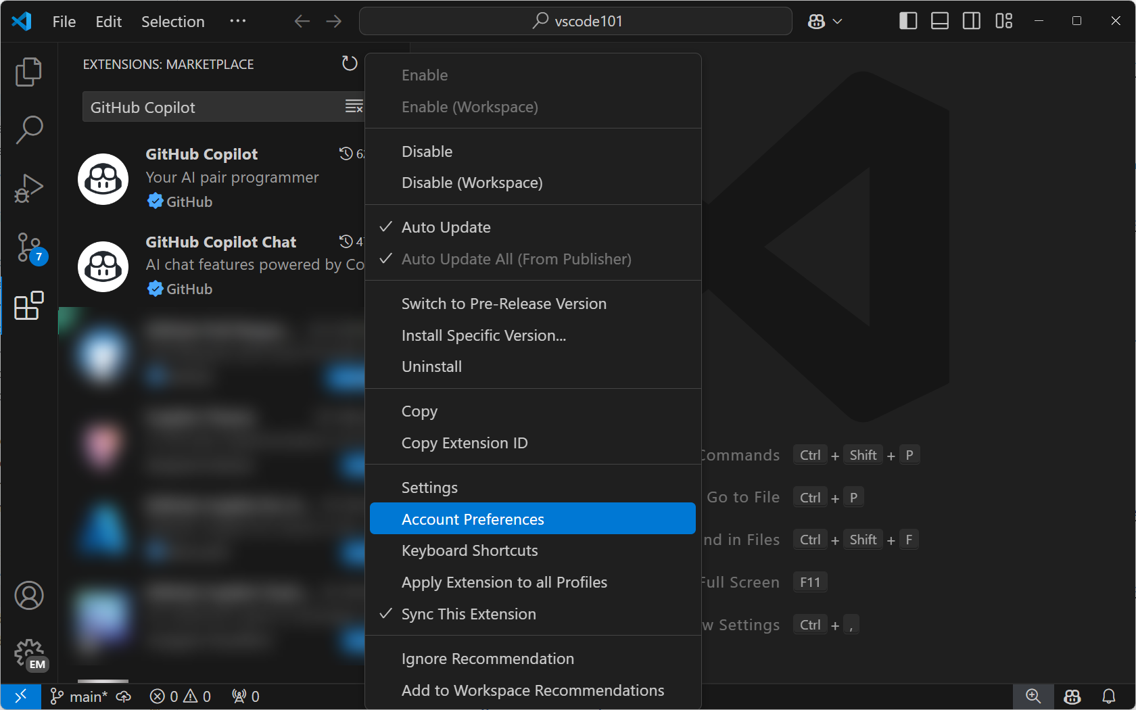Toggle Auto Update checkmark option
This screenshot has height=710, width=1136.
click(x=533, y=227)
